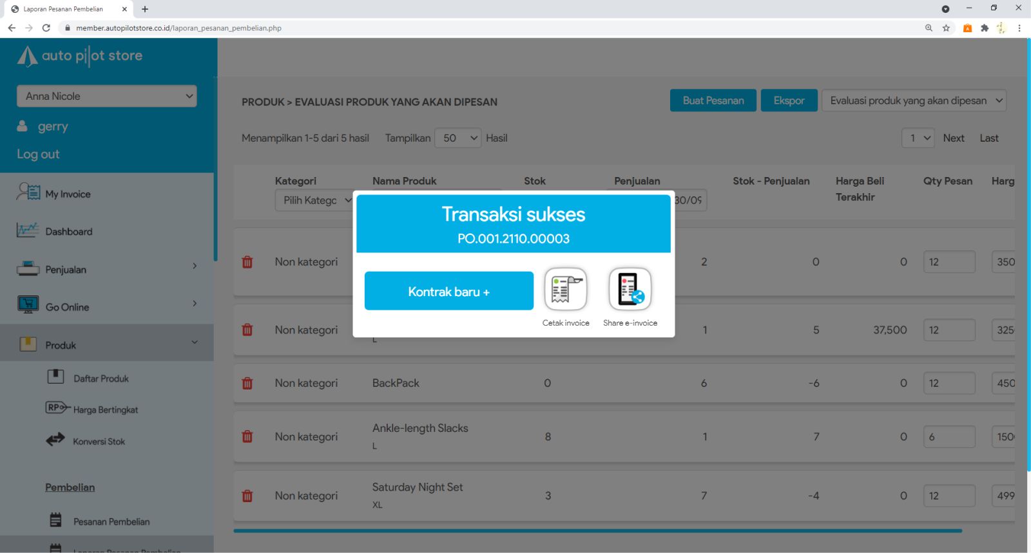
Task: Open the Tampilkan 50 results dropdown
Action: tap(458, 138)
